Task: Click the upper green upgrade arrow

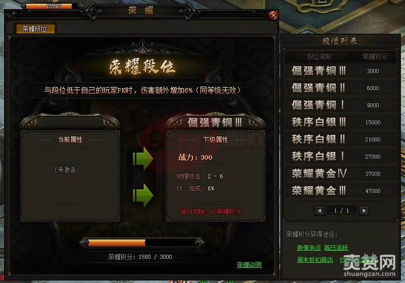Action: point(143,159)
